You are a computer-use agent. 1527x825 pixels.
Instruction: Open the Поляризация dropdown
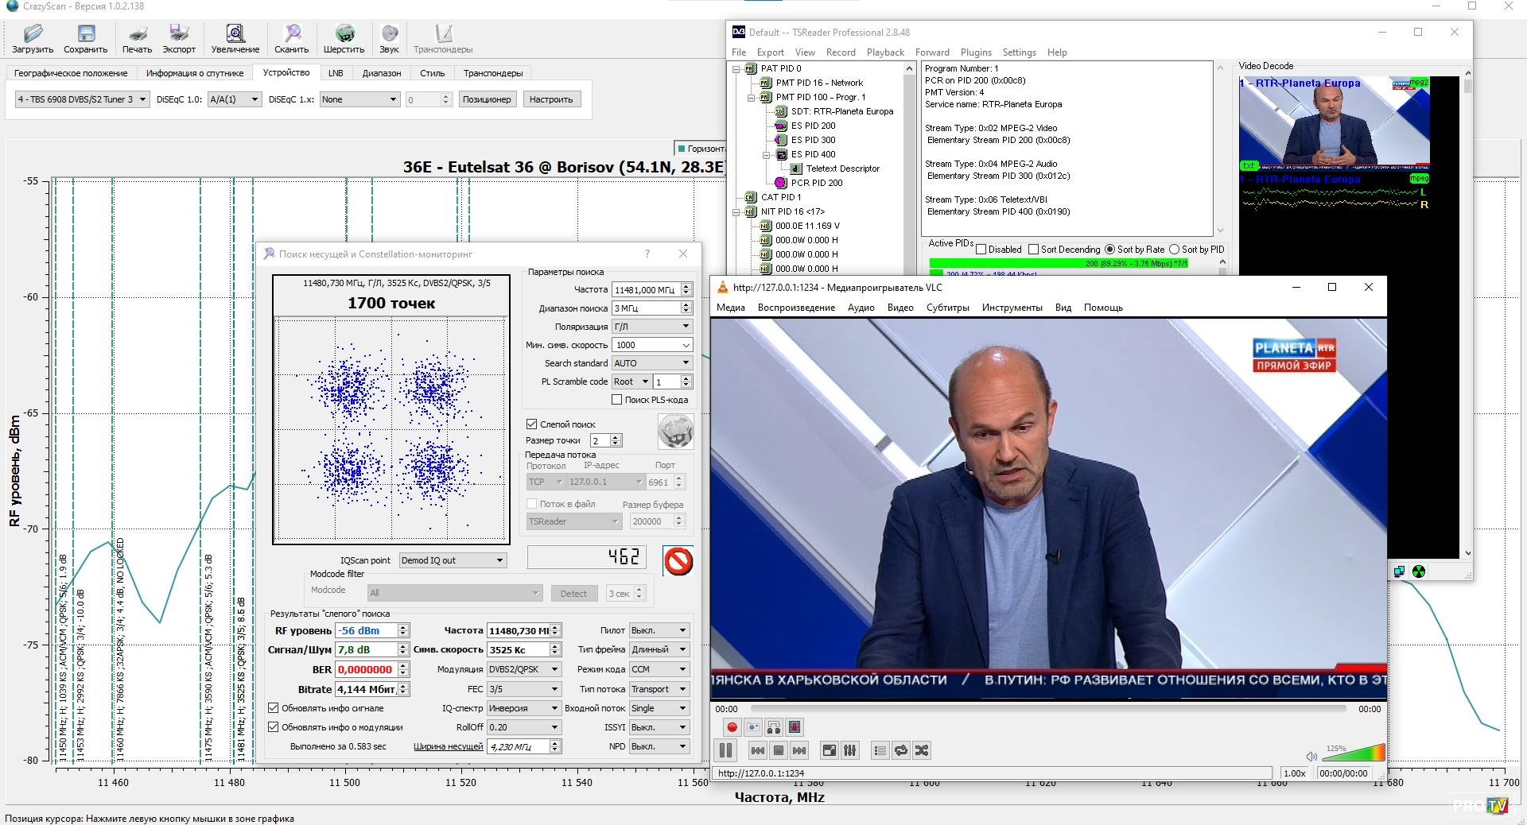click(x=651, y=327)
